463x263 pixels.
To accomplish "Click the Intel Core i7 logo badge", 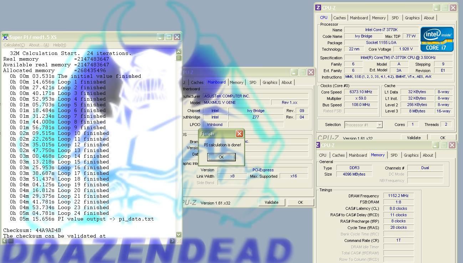I will (437, 39).
